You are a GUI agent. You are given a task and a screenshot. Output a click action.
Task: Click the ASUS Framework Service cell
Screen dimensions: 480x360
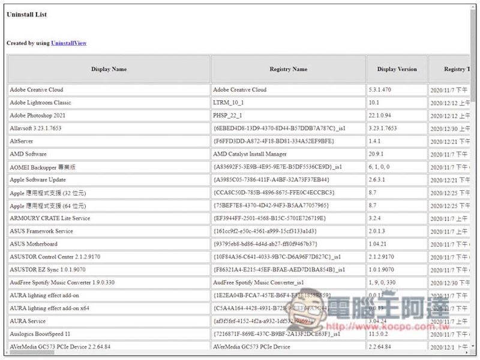[x=109, y=231]
